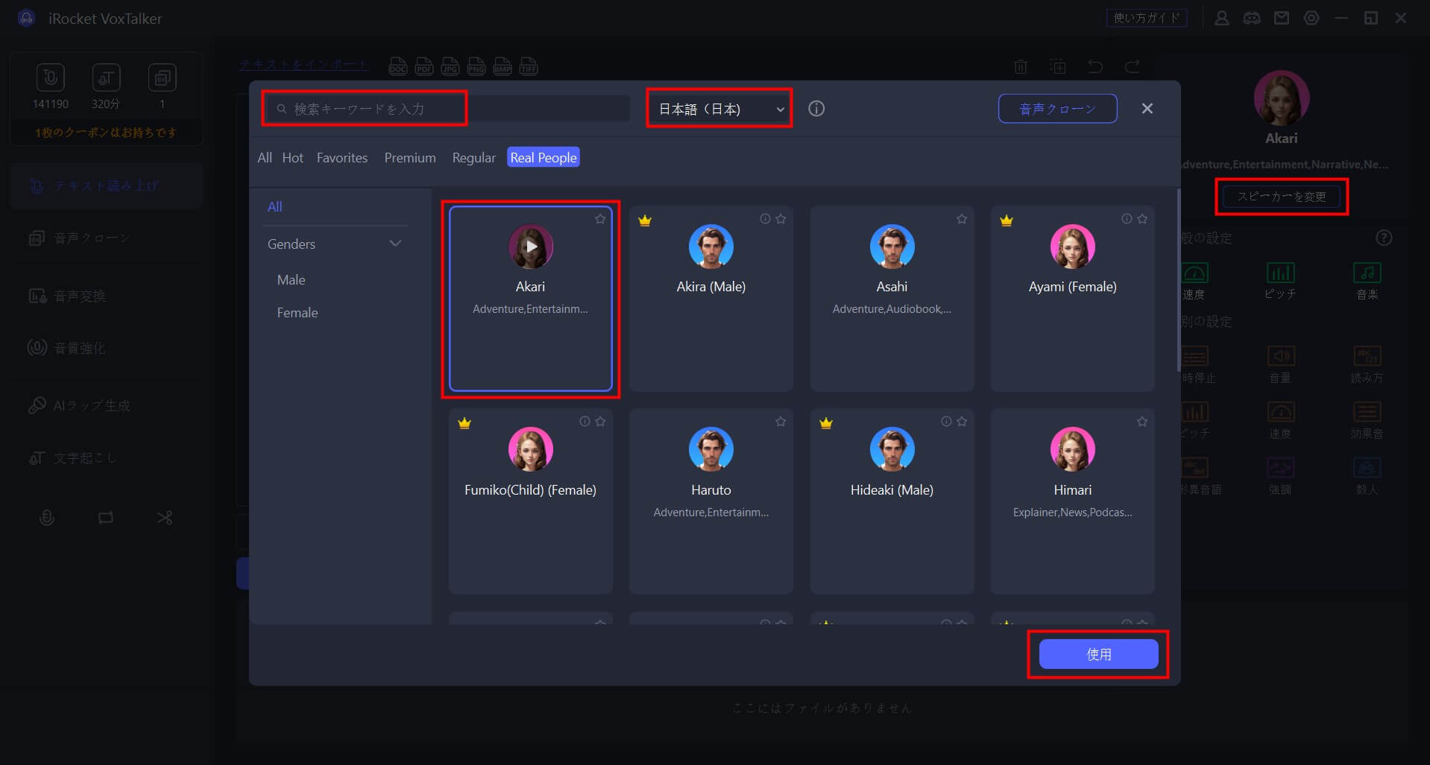The width and height of the screenshot is (1430, 765).
Task: Switch to the All tab
Action: pos(265,158)
